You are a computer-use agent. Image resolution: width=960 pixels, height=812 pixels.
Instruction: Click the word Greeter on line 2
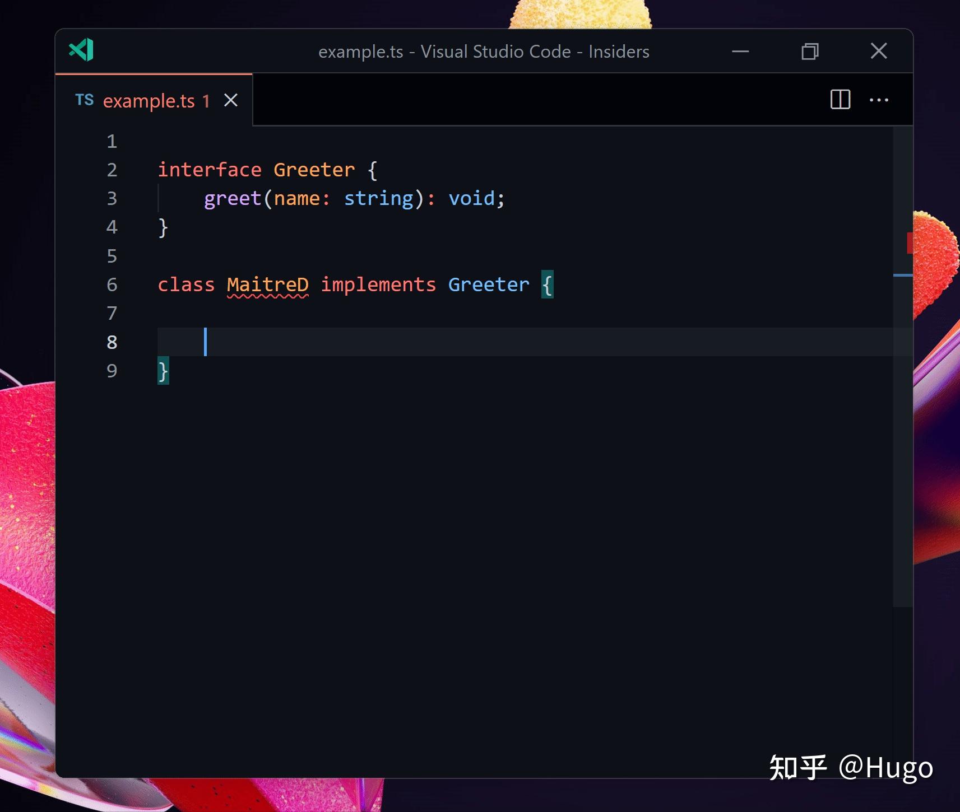[x=314, y=169]
